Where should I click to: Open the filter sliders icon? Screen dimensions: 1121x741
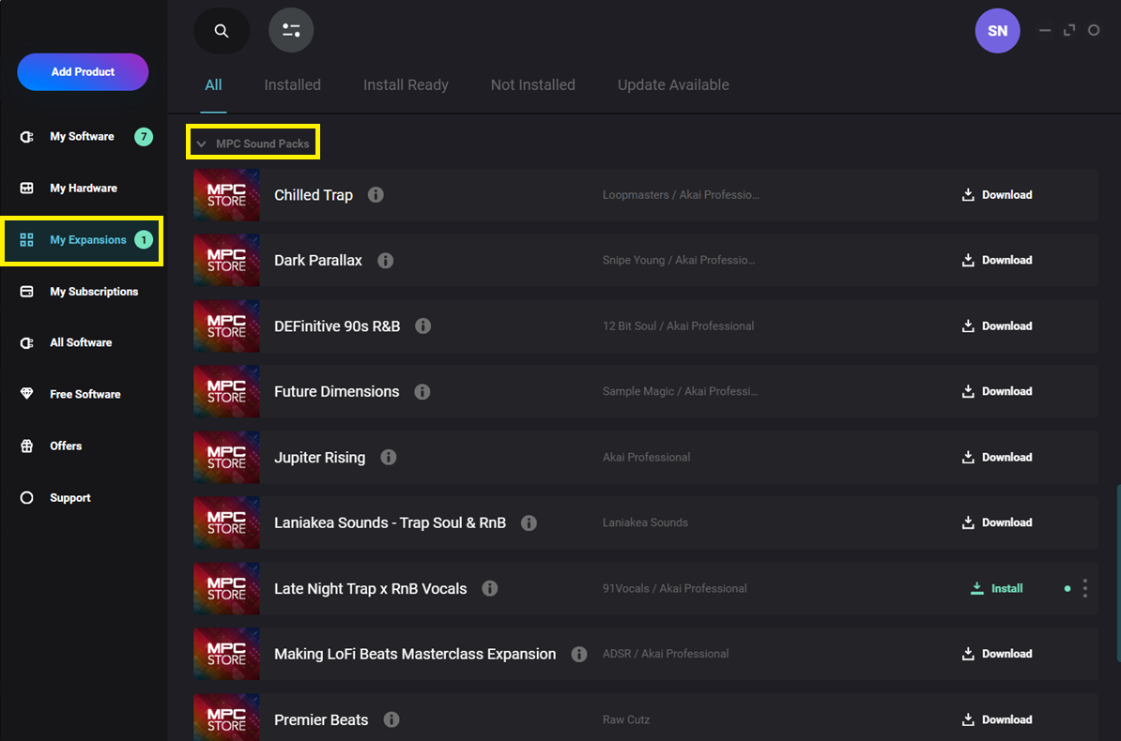pyautogui.click(x=291, y=30)
